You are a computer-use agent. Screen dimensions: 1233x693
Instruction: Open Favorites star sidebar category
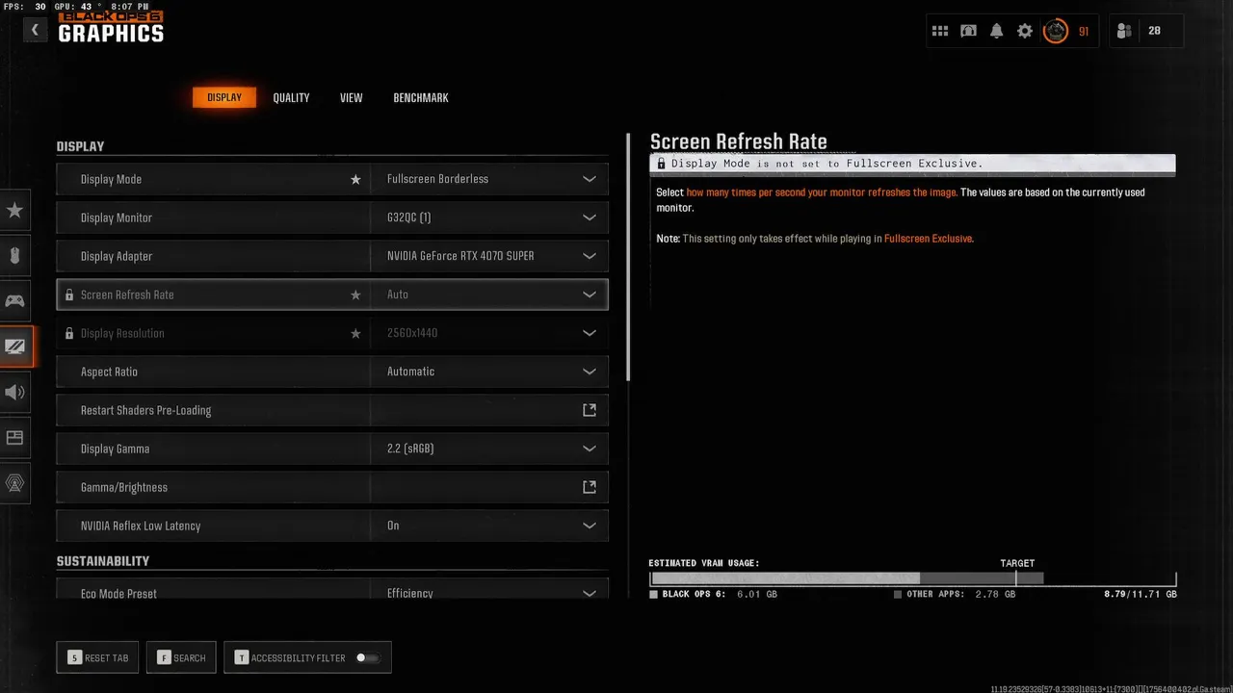tap(14, 210)
